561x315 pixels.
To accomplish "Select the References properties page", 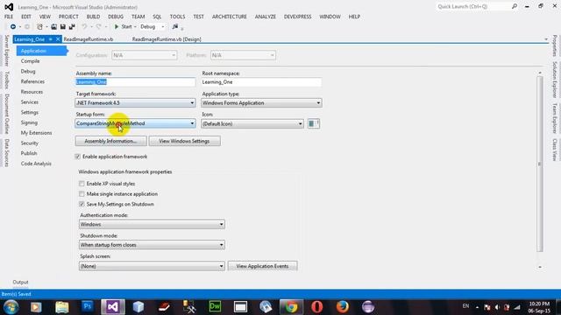I will 32,81.
